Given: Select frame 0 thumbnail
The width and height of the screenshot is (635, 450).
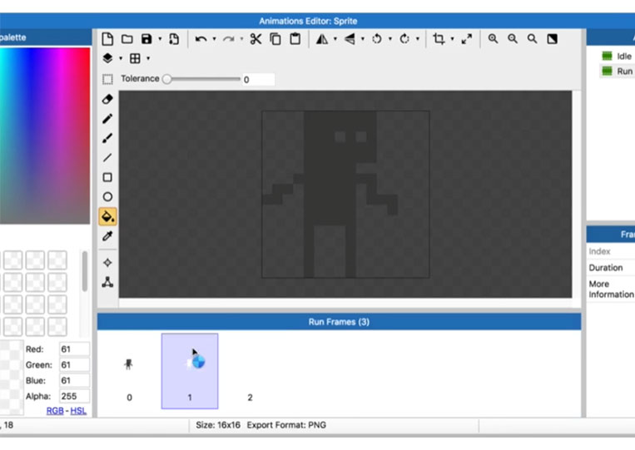Looking at the screenshot, I should 129,371.
